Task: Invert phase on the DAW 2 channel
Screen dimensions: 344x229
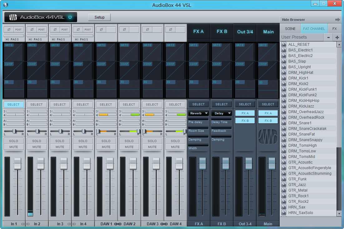Action: pyautogui.click(x=124, y=30)
